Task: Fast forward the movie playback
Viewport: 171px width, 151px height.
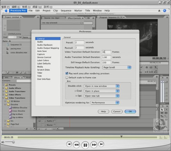Action: tap(94, 145)
